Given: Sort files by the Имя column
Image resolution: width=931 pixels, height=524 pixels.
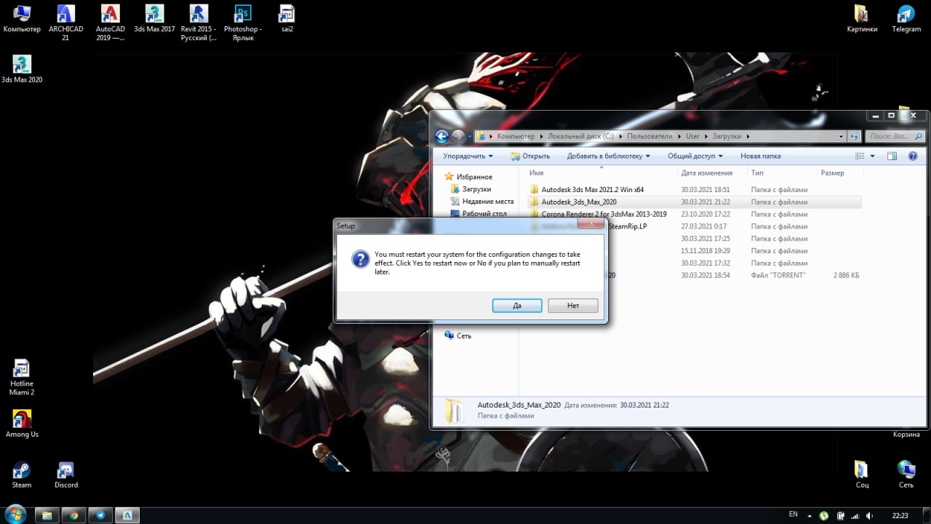Looking at the screenshot, I should [x=598, y=173].
